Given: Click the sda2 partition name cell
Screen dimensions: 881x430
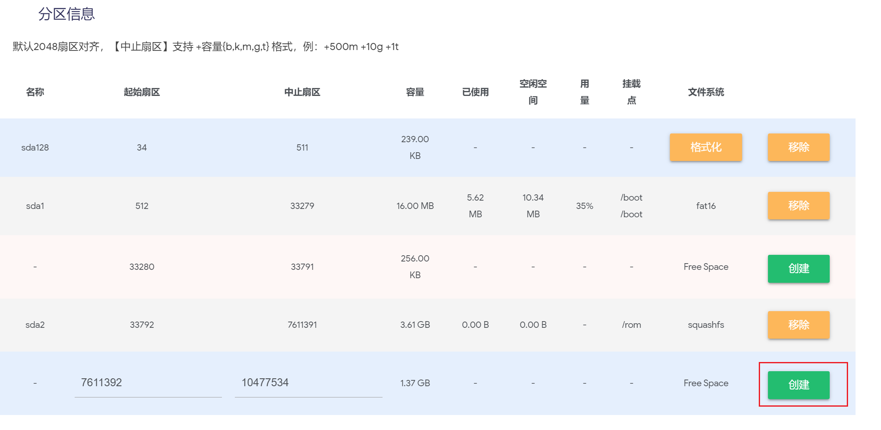Looking at the screenshot, I should [x=35, y=325].
